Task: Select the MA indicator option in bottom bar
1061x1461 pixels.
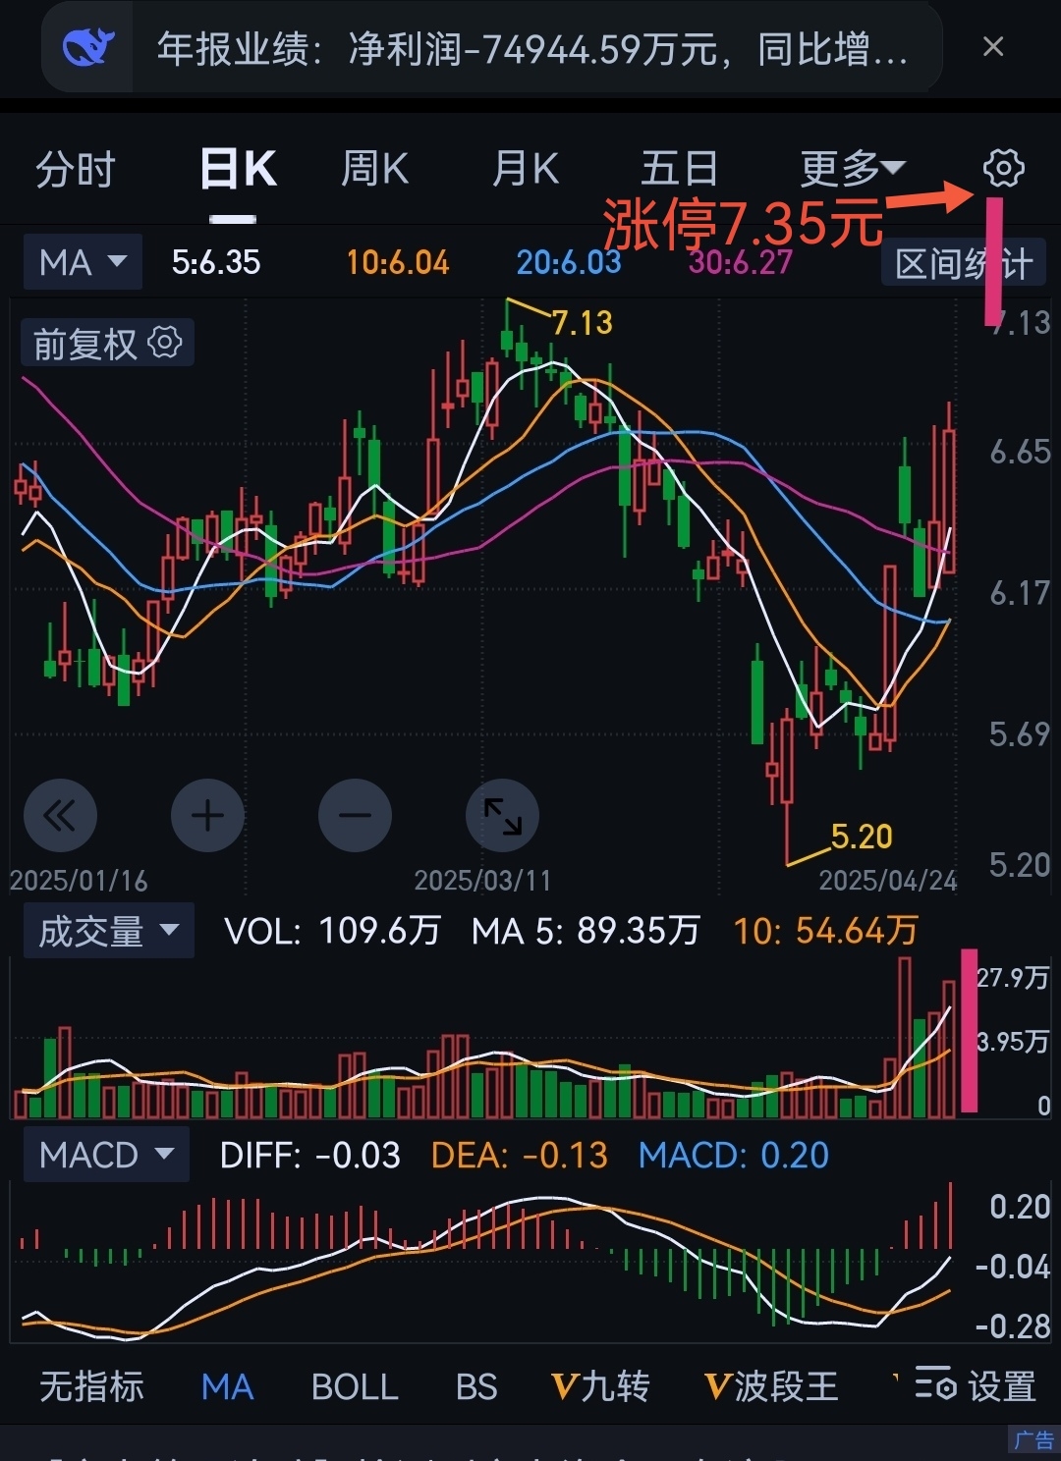Action: pos(227,1387)
